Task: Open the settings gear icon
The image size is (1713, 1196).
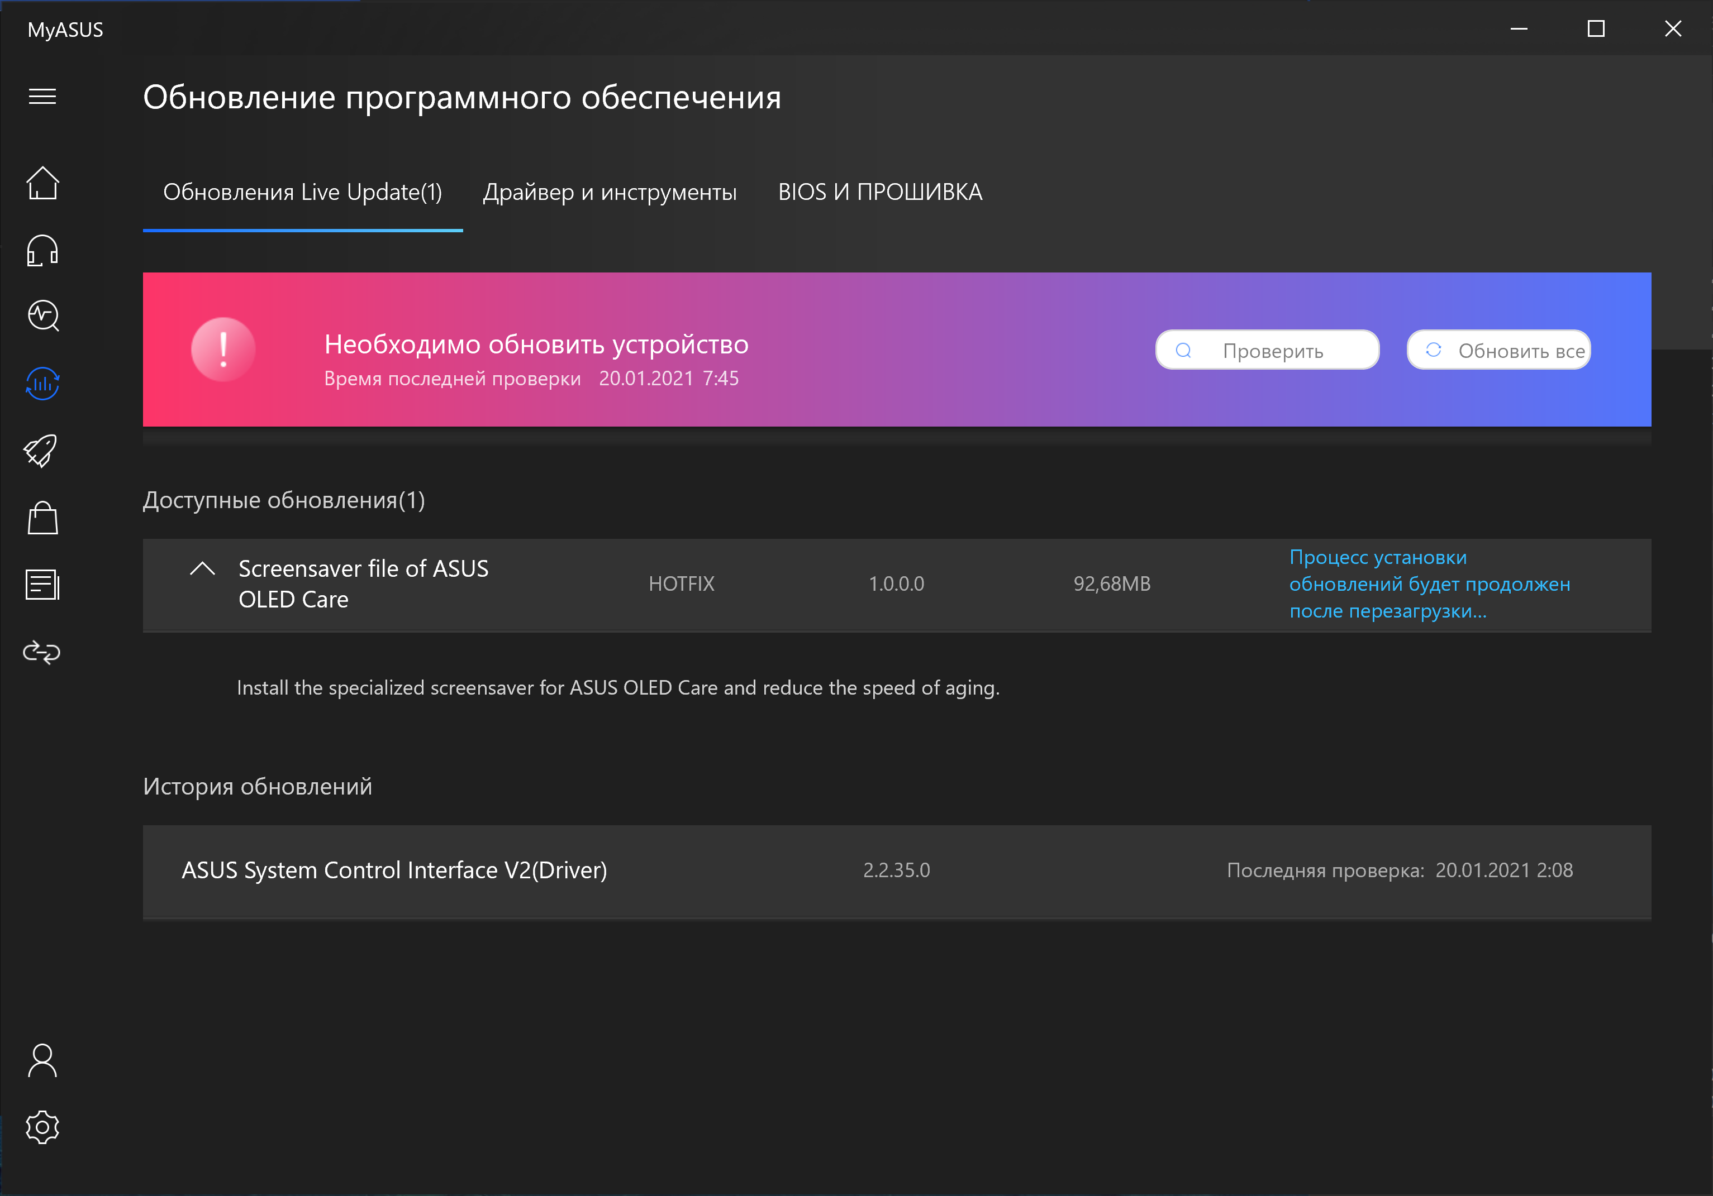Action: tap(42, 1127)
